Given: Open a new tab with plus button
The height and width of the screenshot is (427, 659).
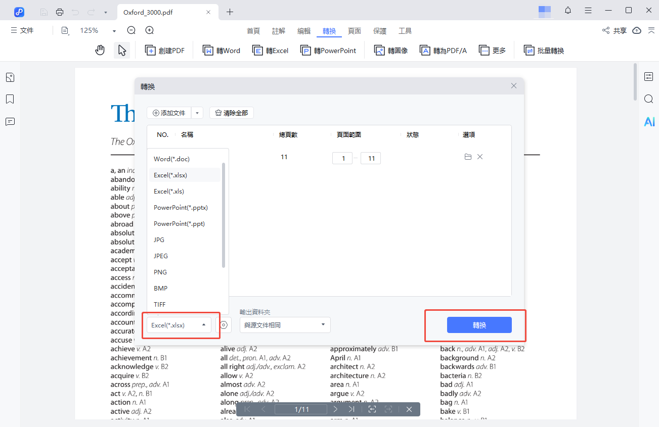Looking at the screenshot, I should pos(230,12).
